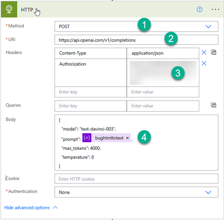
Task: Switch Queries to text mode icon
Action: 213,105
